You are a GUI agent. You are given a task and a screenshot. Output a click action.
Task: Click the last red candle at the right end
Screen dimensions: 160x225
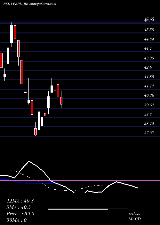[61, 101]
